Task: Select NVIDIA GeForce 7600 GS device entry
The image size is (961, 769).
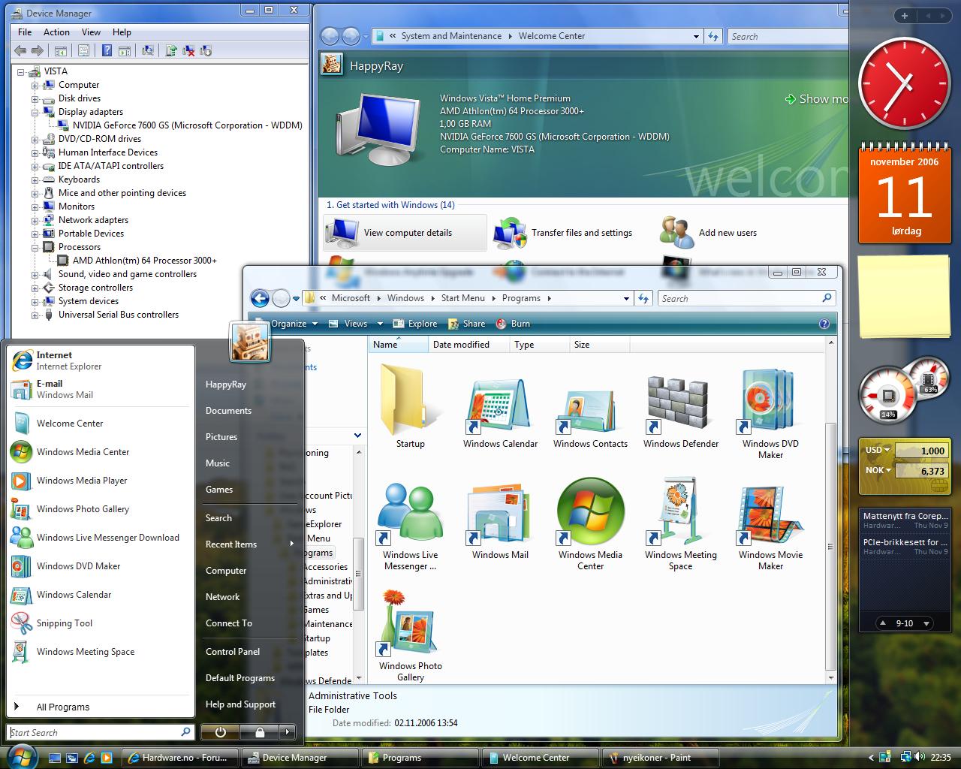Action: (x=187, y=125)
